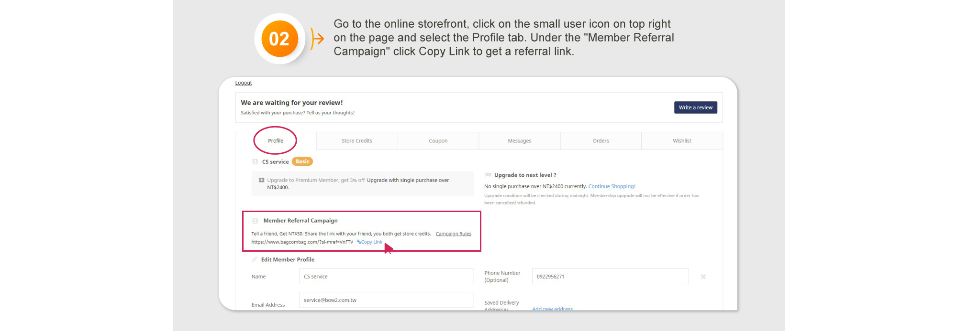Click the member icon beside CS service
This screenshot has width=957, height=331.
(x=255, y=161)
